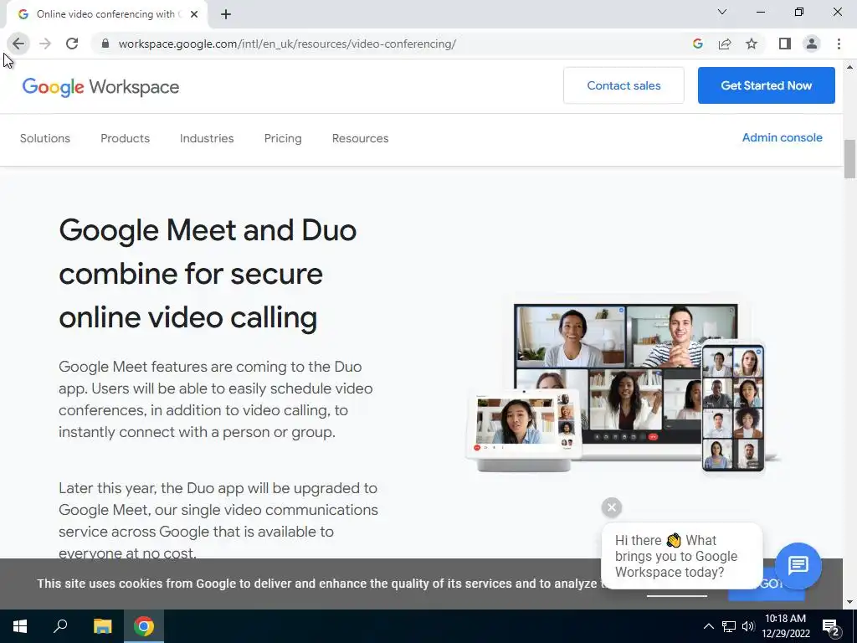Click the chat greeting message bubble
857x643 pixels.
click(681, 556)
